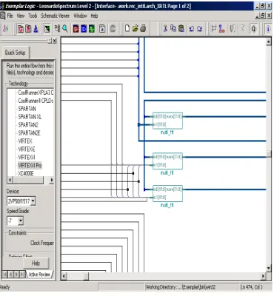Click schematic vertical scrollbar down arrow
The width and height of the screenshot is (274, 296).
click(269, 268)
